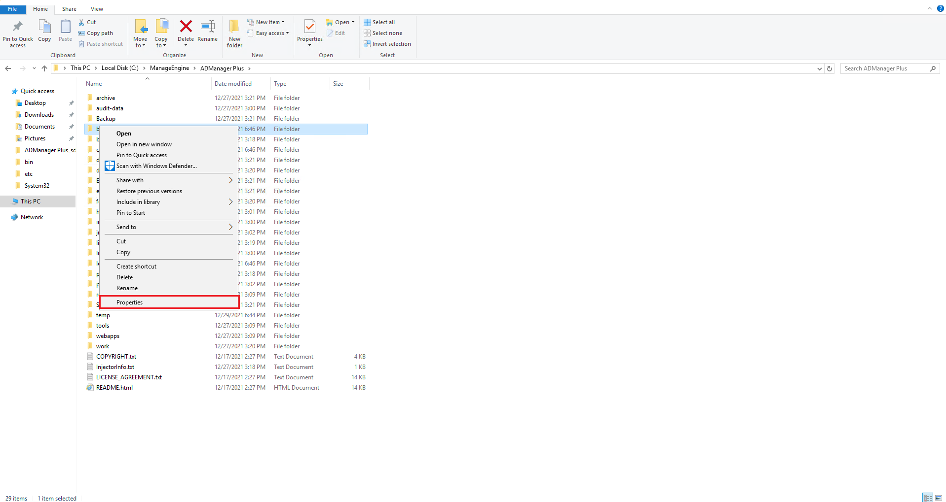The height and width of the screenshot is (502, 946).
Task: Click the Rename ribbon icon
Action: [207, 31]
